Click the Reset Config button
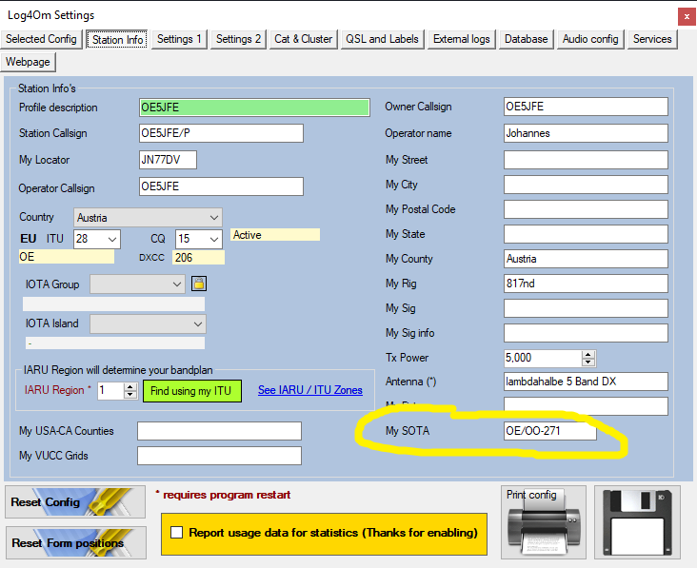The width and height of the screenshot is (697, 568). (x=75, y=501)
